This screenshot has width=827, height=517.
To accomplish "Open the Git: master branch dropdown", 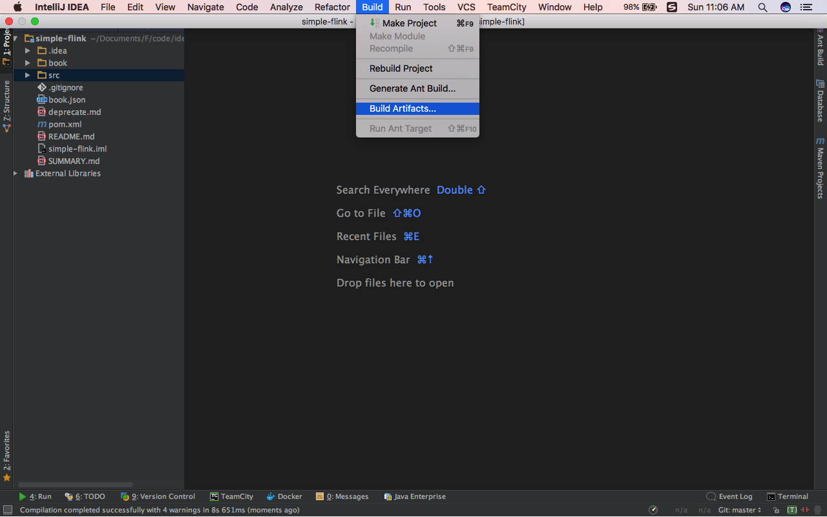I will (x=739, y=510).
